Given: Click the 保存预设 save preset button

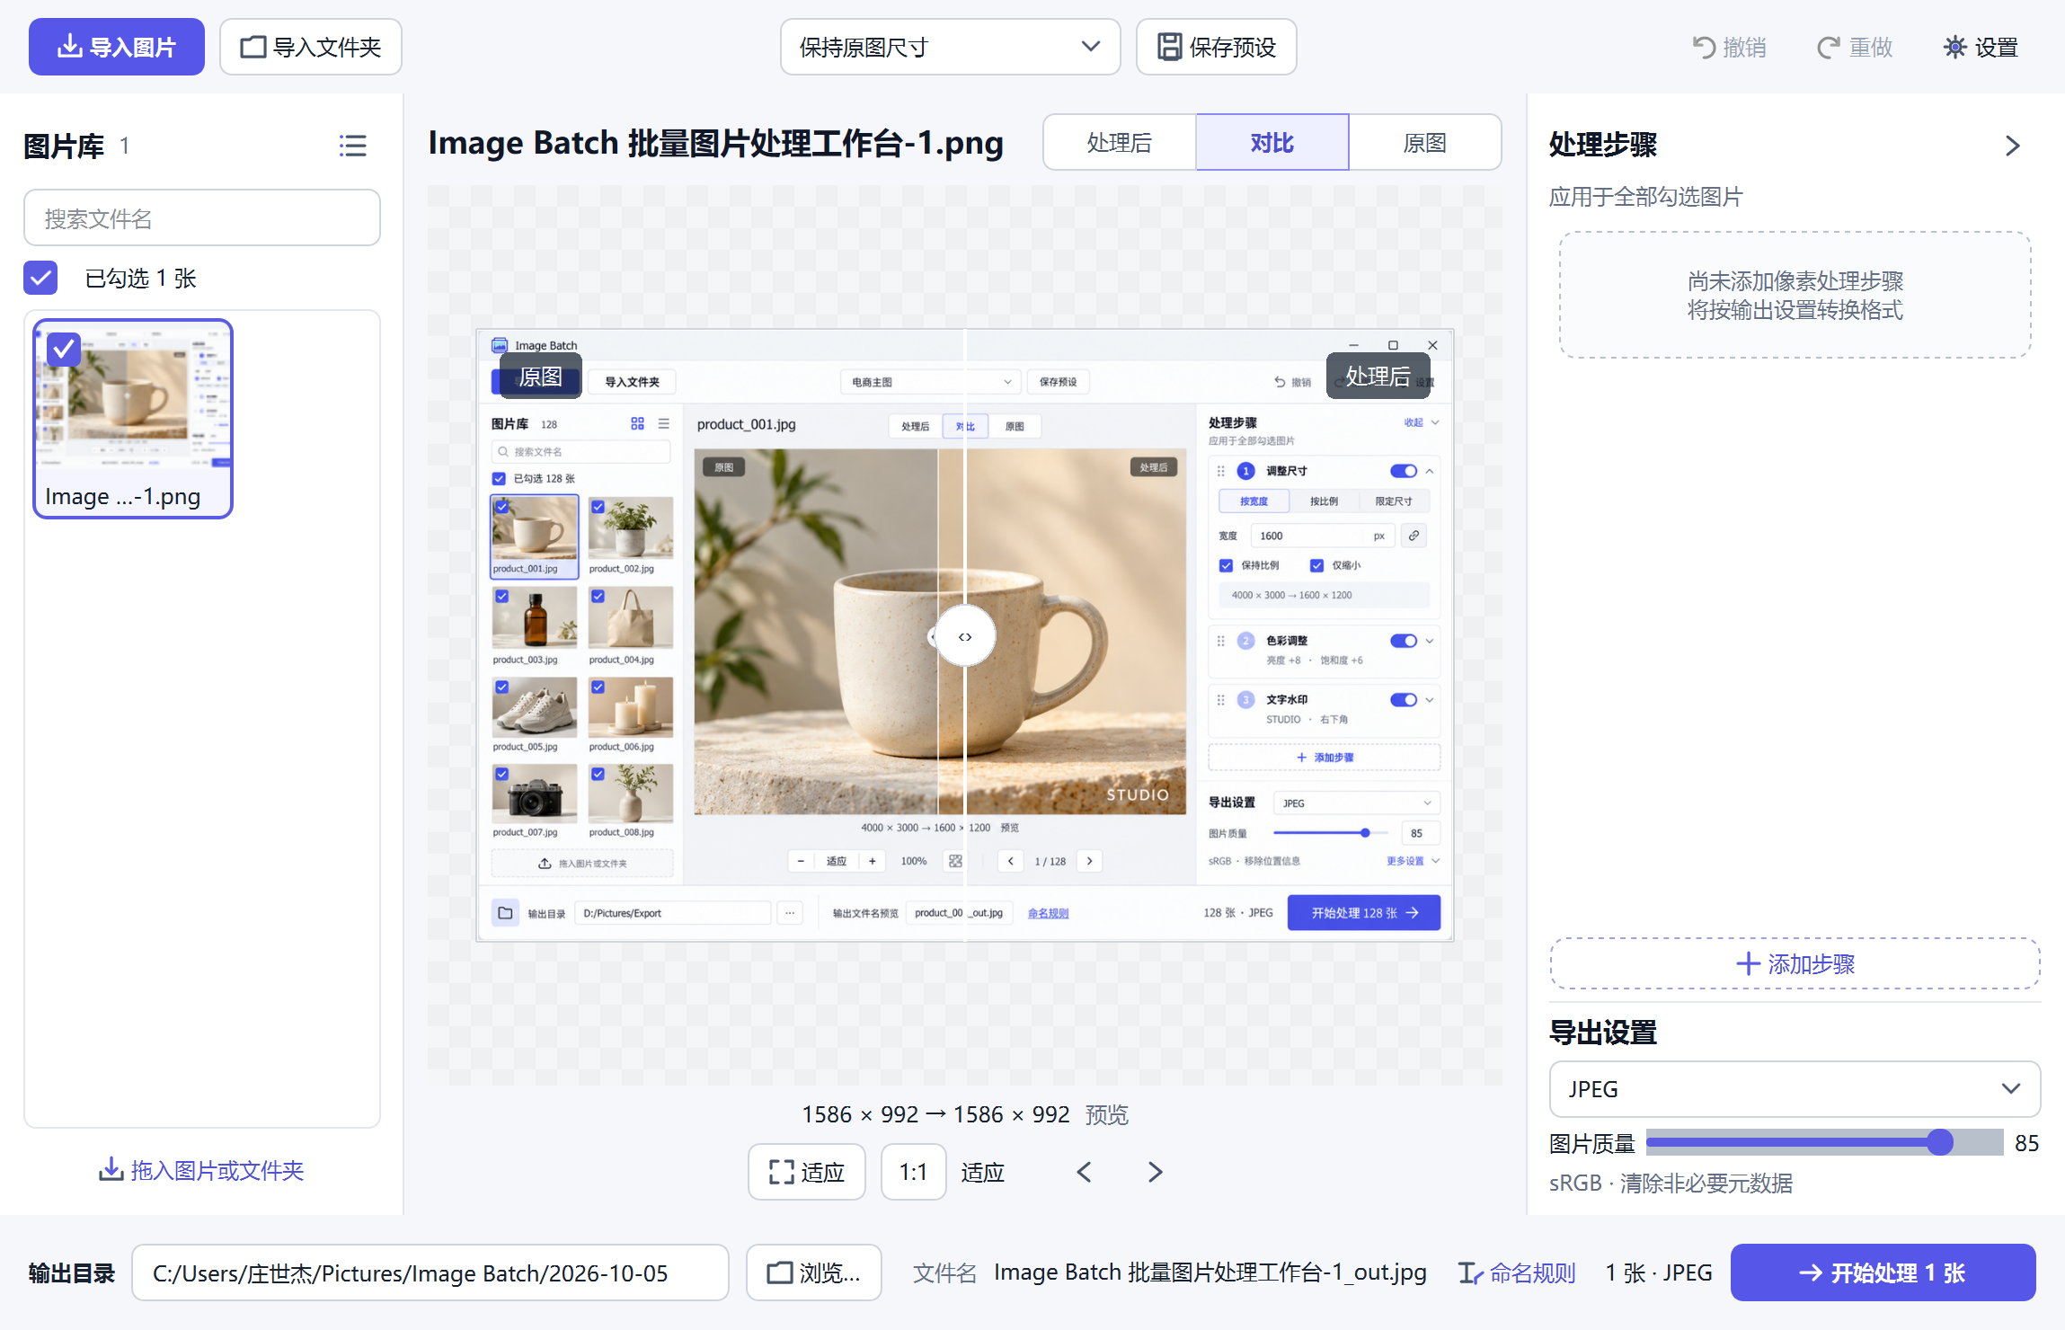Looking at the screenshot, I should click(x=1216, y=47).
